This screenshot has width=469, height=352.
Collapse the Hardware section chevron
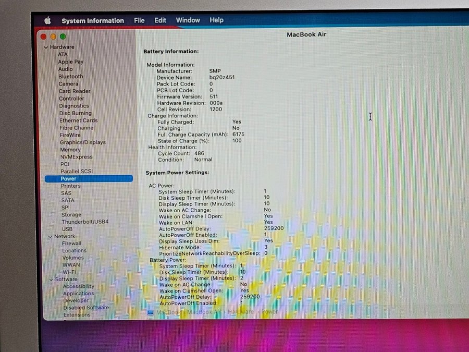point(46,47)
